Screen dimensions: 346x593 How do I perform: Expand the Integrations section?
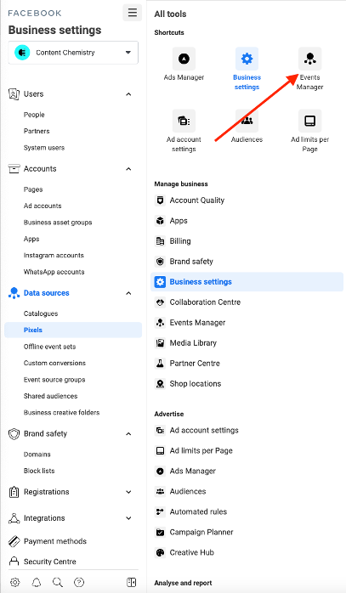tap(128, 518)
